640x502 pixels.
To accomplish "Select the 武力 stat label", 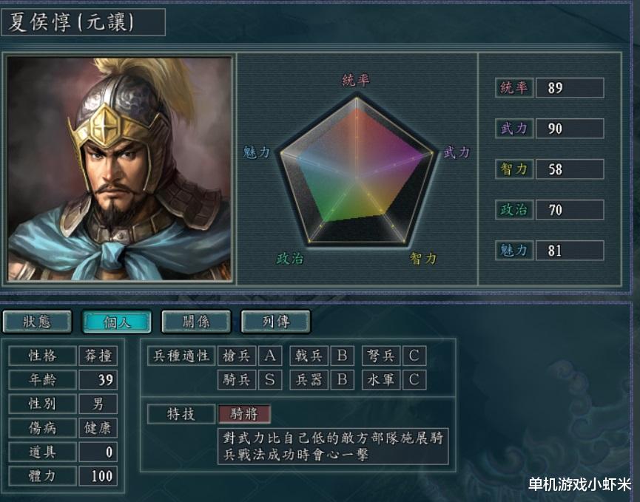I will tap(514, 129).
